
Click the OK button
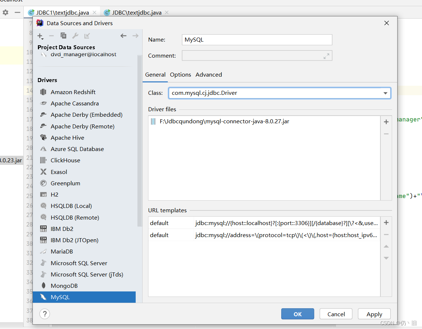298,314
